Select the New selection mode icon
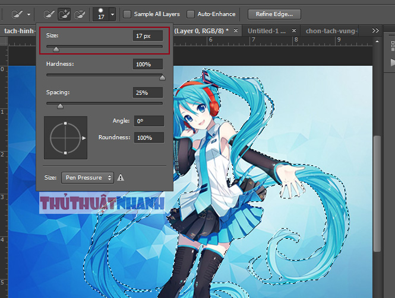Screen dimensions: 395x298 pyautogui.click(x=49, y=14)
